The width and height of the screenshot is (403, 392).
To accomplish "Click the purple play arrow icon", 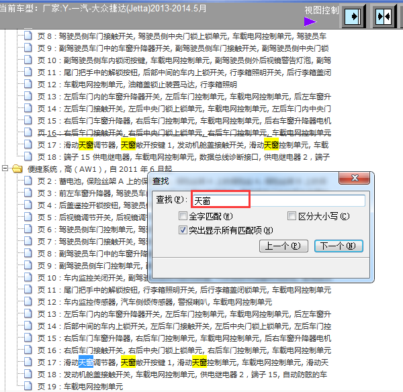I will 310,21.
